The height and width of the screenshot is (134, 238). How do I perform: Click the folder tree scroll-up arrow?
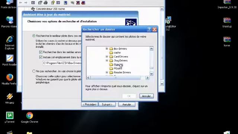click(x=151, y=48)
